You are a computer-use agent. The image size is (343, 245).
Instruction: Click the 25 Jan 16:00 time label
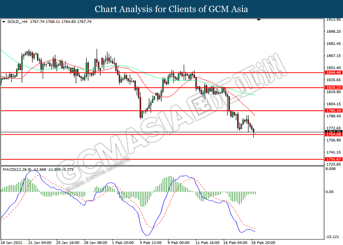coord(68,243)
